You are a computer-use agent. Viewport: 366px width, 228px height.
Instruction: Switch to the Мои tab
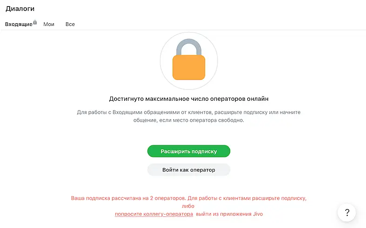point(49,24)
